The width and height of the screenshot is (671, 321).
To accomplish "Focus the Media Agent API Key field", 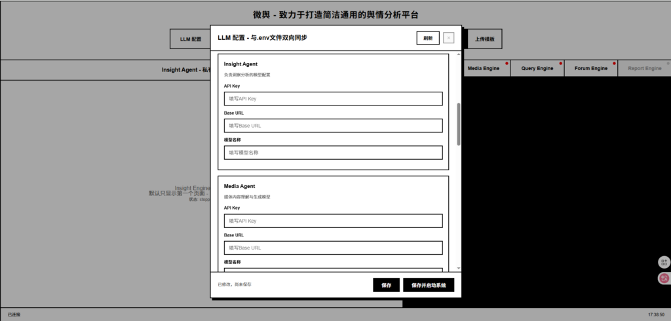I will tap(333, 221).
